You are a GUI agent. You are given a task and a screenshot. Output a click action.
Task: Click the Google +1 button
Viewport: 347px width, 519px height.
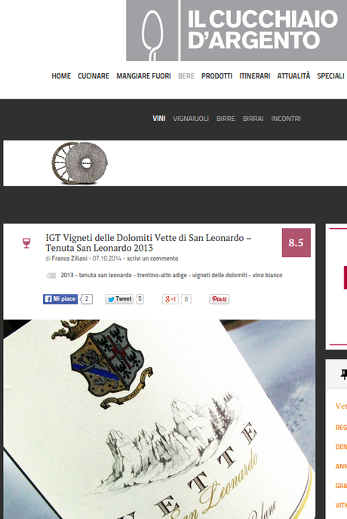[170, 299]
